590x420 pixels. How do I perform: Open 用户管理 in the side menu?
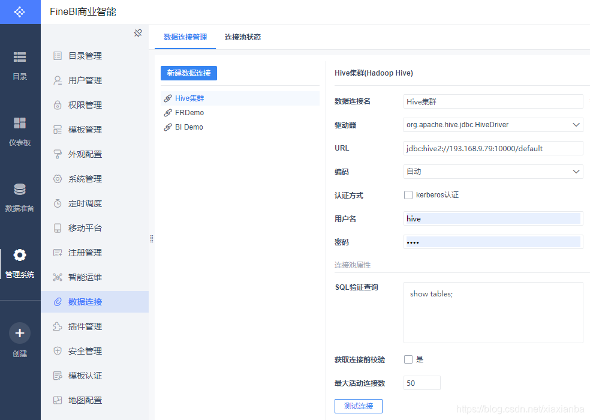click(x=95, y=80)
